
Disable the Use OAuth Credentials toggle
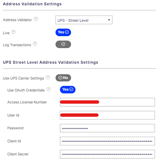click(68, 89)
